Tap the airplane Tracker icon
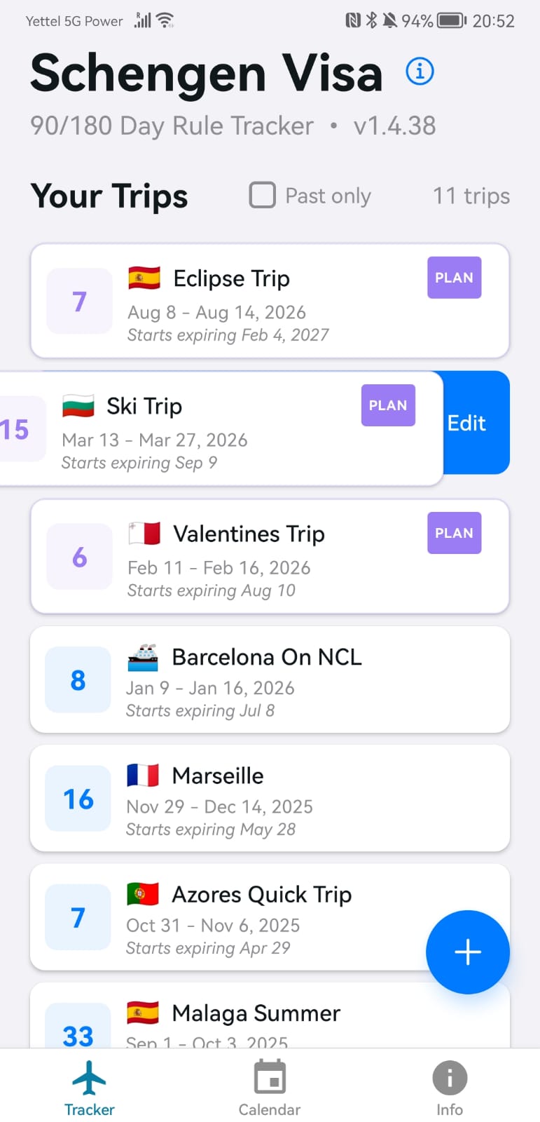This screenshot has height=1122, width=540. pos(90,1078)
